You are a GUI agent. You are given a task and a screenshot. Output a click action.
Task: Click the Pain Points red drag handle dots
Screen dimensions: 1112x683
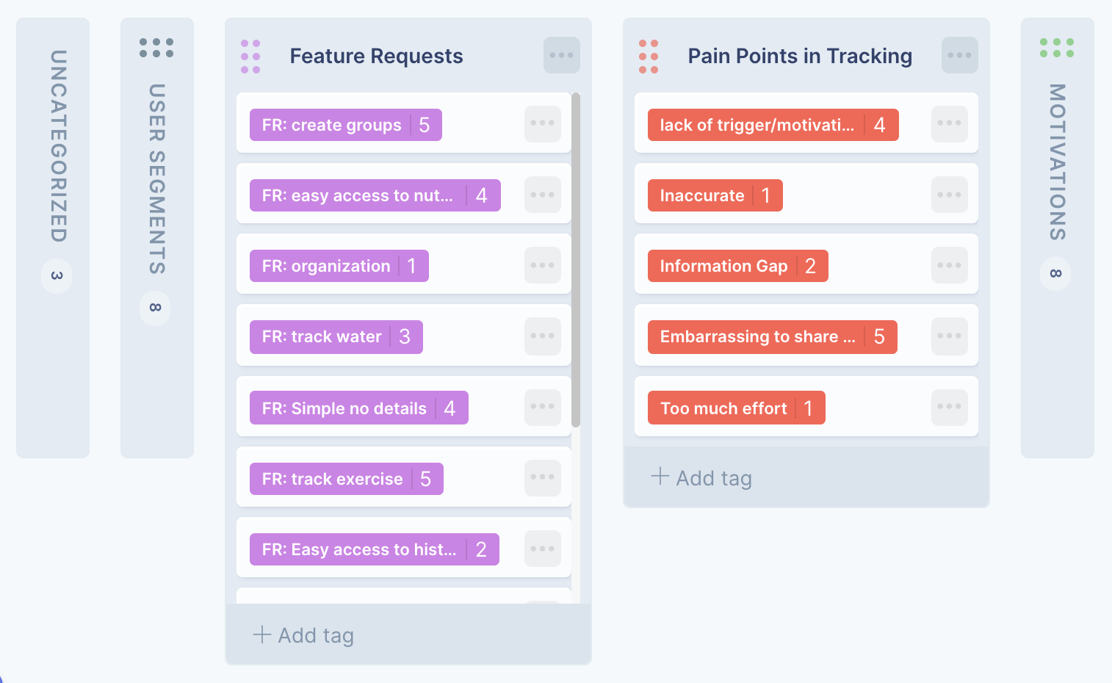649,57
